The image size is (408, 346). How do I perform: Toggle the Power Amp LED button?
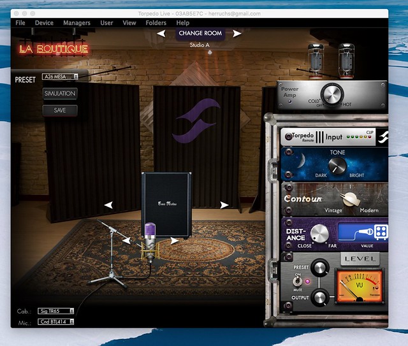click(x=289, y=101)
